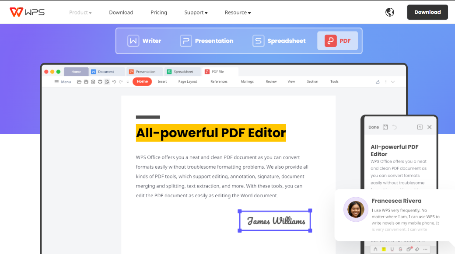Click page number icon in phone mockup
The image size is (455, 254).
420,127
